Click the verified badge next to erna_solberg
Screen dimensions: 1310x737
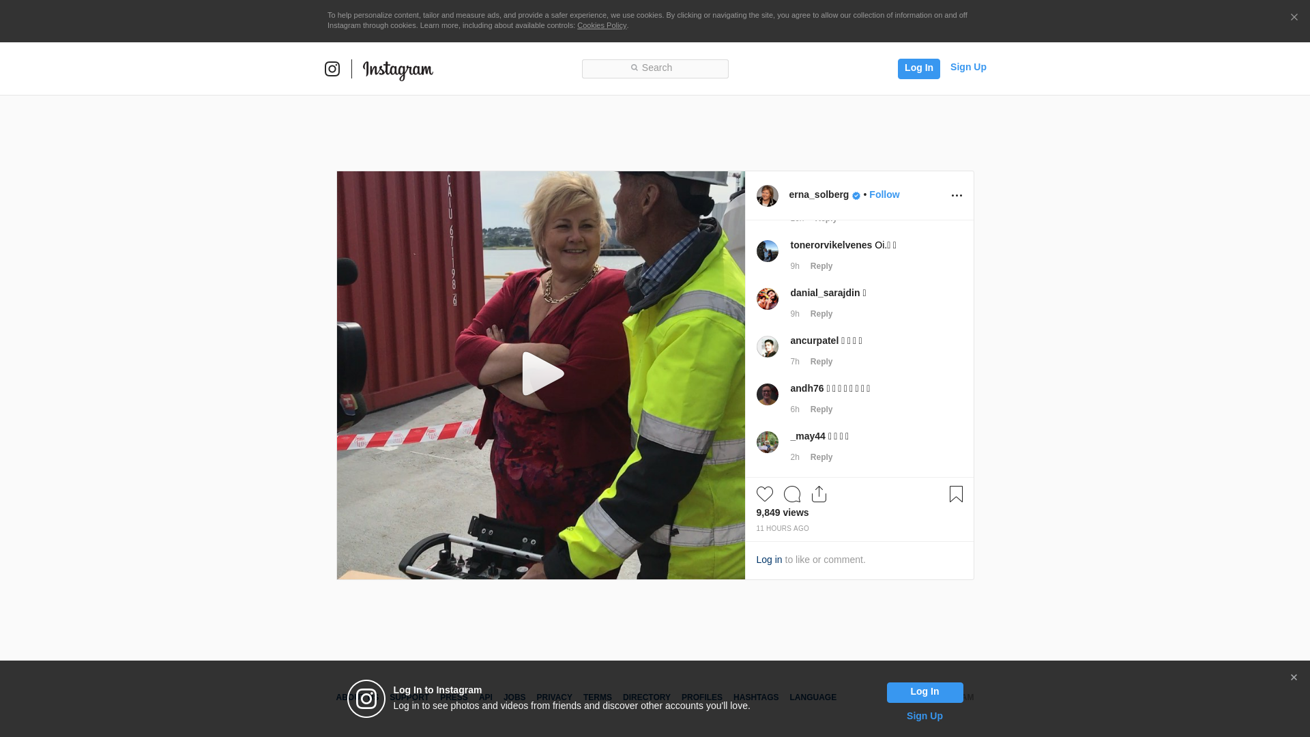click(x=856, y=196)
